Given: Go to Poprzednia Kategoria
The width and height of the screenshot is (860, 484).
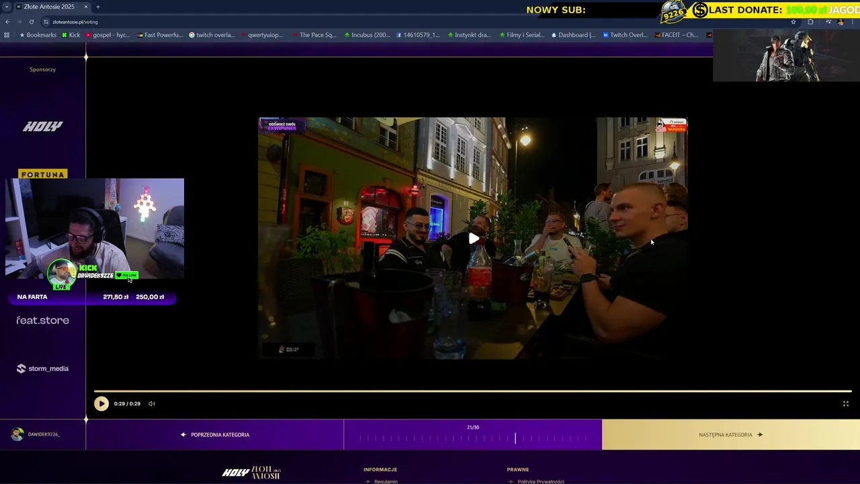Looking at the screenshot, I should pos(215,434).
